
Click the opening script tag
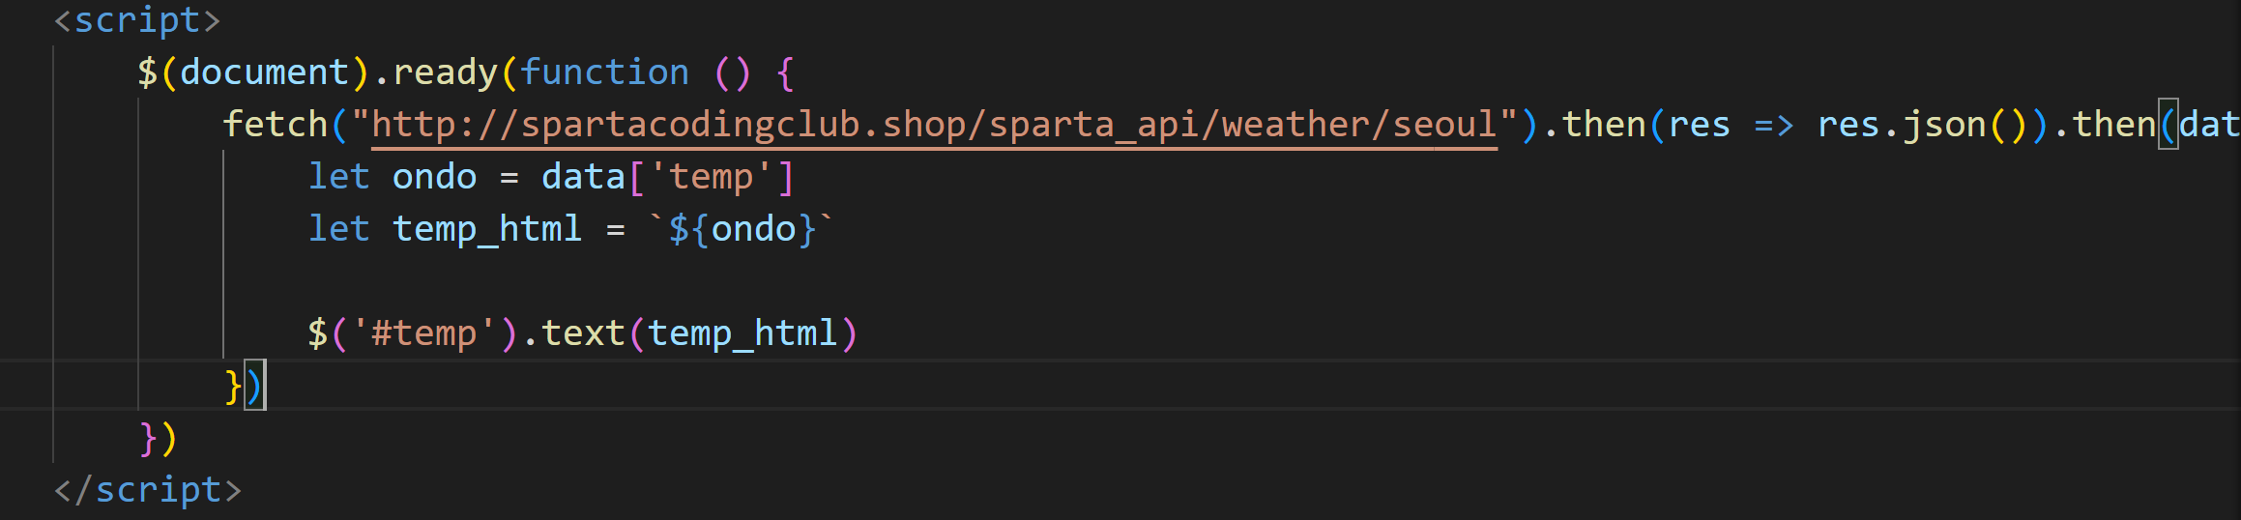[x=137, y=20]
